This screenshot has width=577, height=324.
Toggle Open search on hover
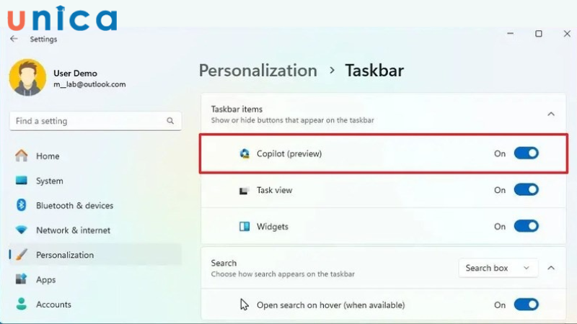pos(526,305)
